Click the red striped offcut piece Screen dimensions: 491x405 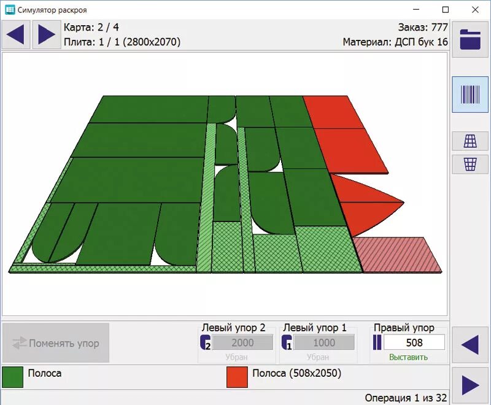397,255
